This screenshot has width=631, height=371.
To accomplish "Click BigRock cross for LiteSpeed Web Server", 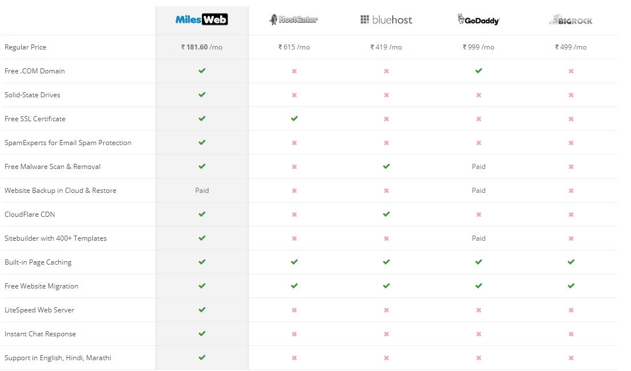I will [x=571, y=310].
